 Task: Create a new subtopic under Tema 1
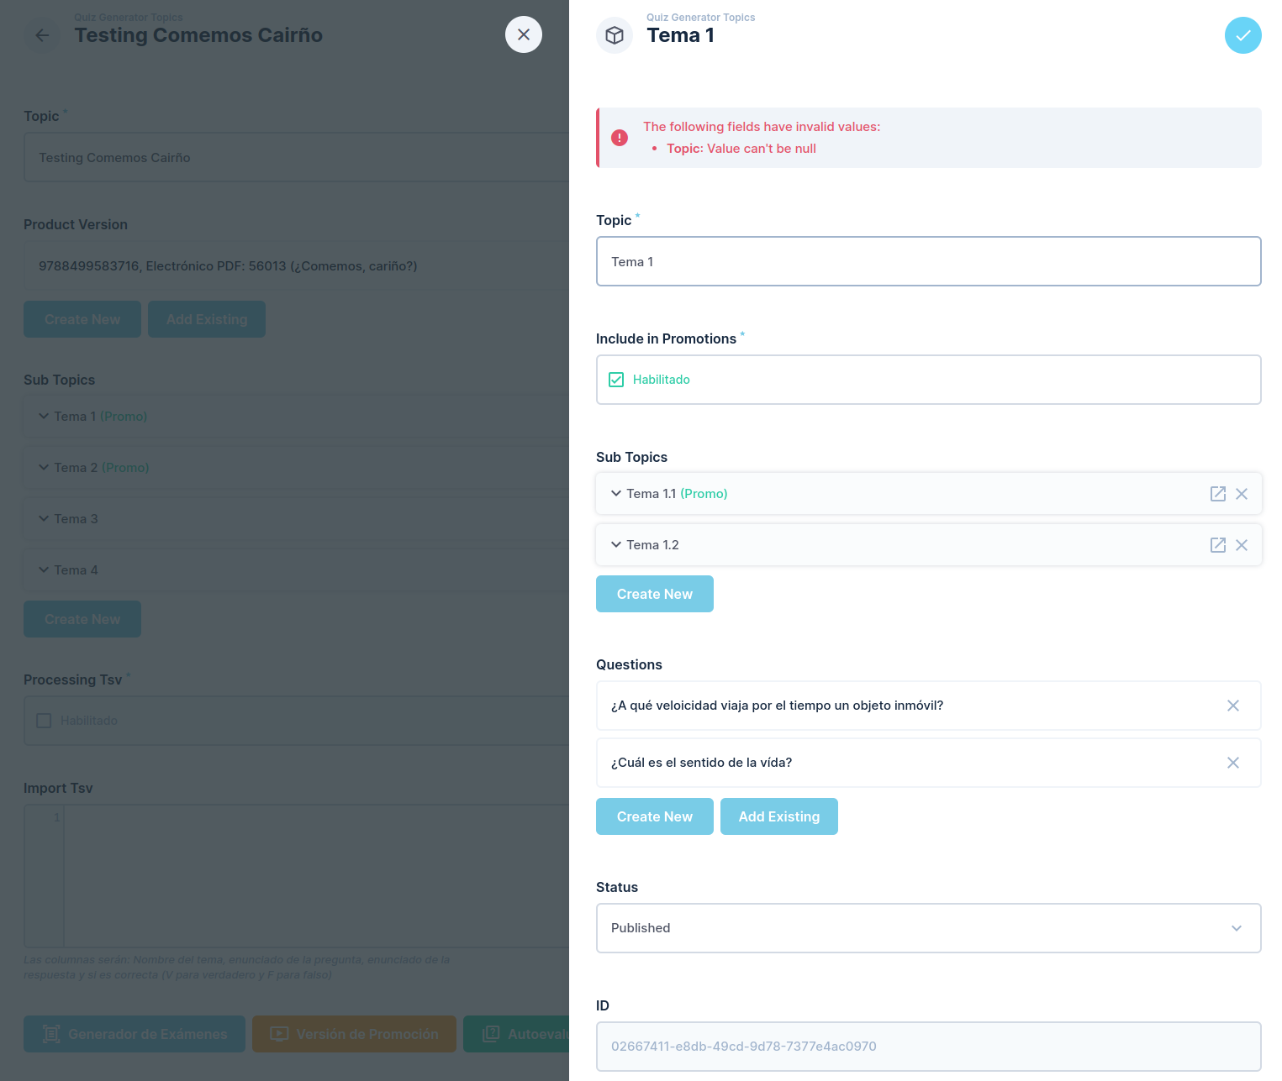point(654,594)
